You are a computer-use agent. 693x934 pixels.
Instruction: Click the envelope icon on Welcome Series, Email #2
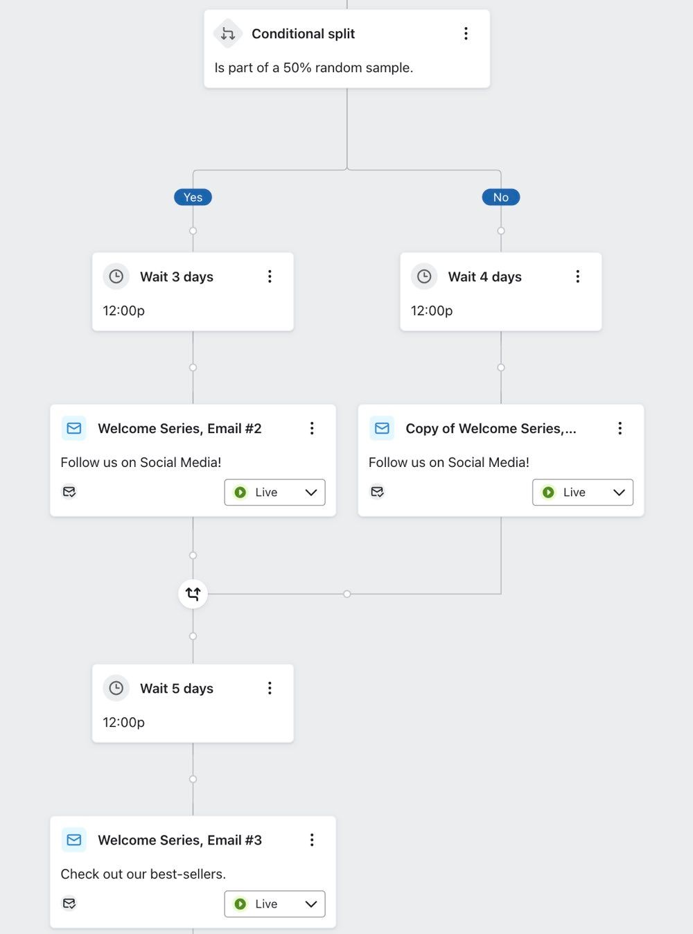[73, 428]
